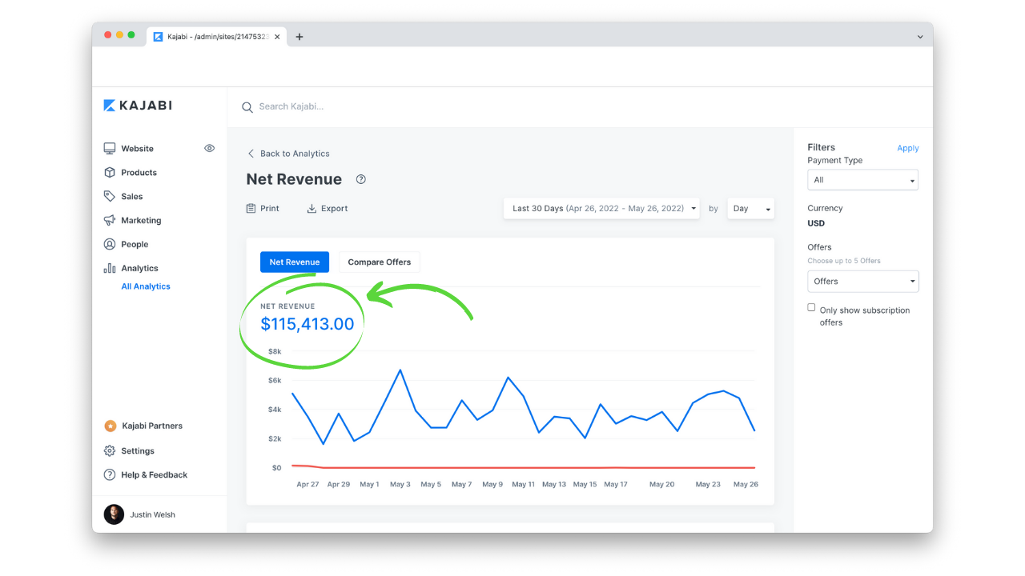Click the Help & Feedback question icon

[x=110, y=475]
